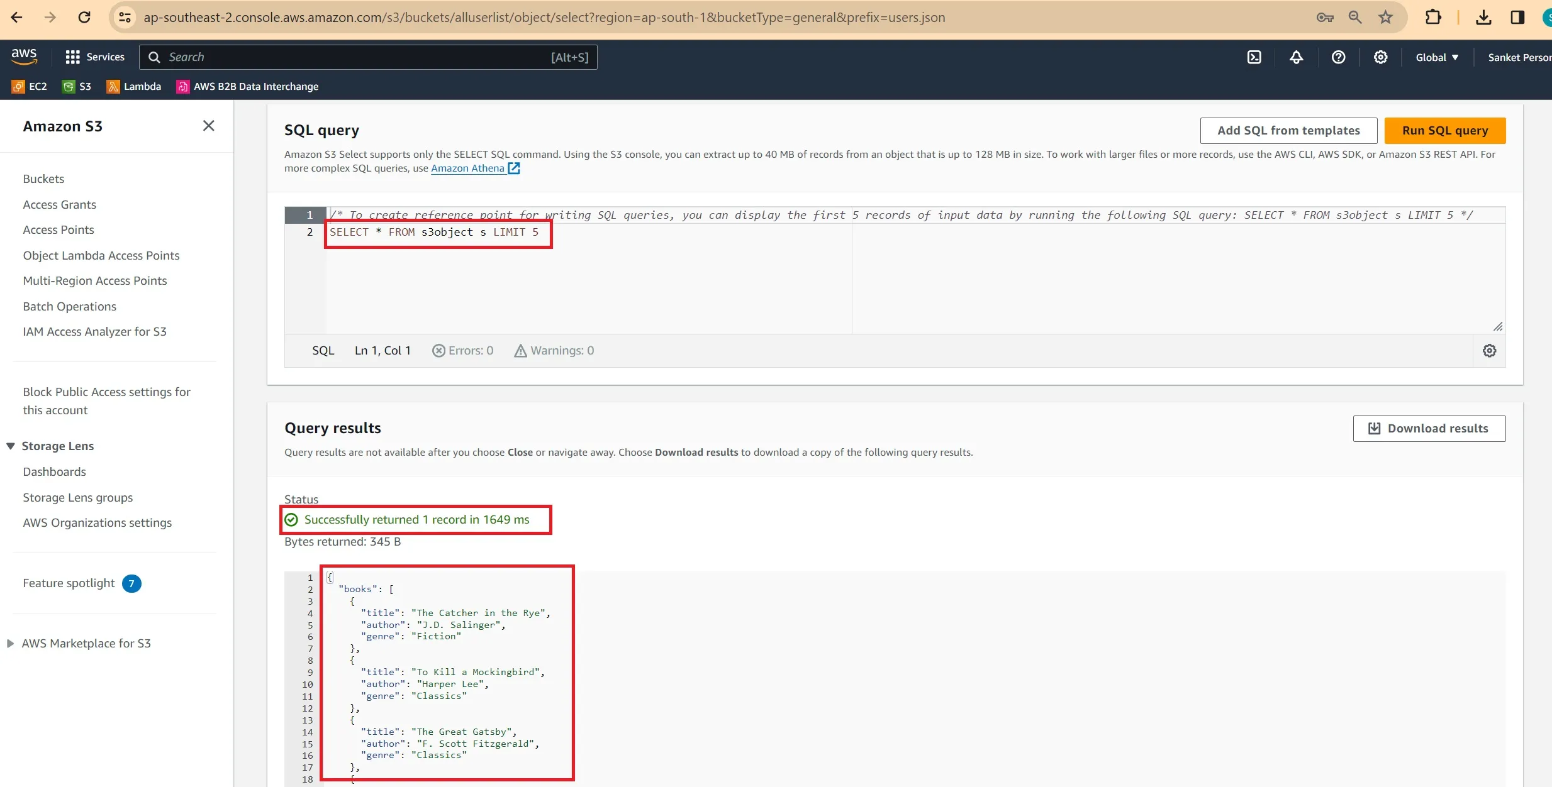The image size is (1552, 787).
Task: Open Object Lambda Access Points
Action: point(101,255)
